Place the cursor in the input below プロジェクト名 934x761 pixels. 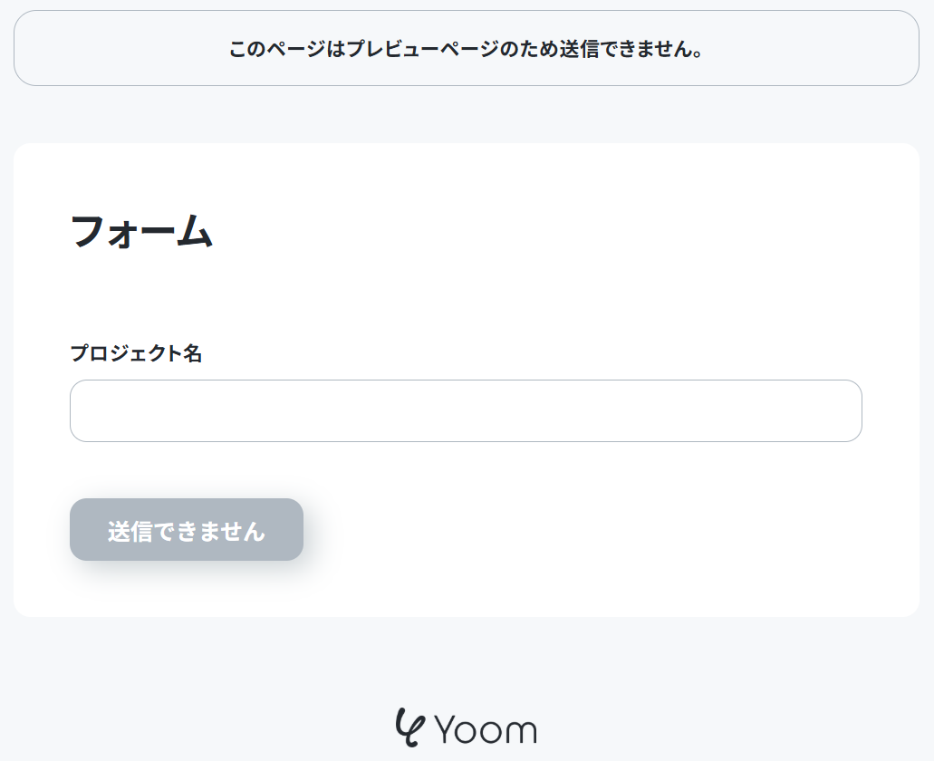pos(466,411)
